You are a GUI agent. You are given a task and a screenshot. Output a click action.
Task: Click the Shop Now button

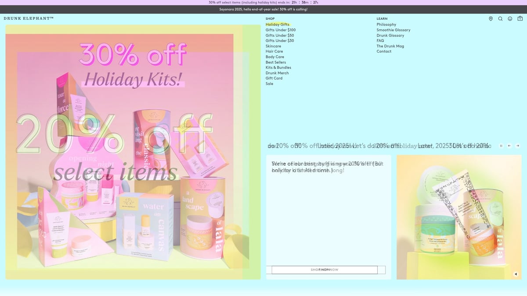[325, 270]
